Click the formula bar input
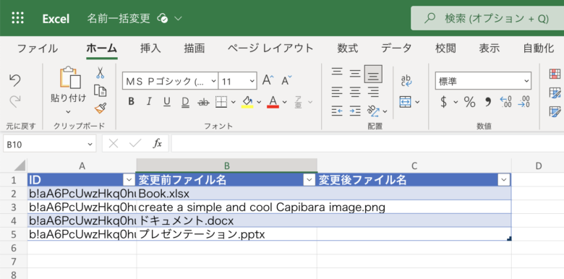 tap(367, 144)
